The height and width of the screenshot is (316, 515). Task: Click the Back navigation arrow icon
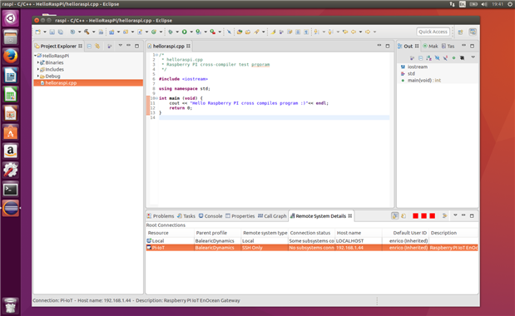point(354,32)
